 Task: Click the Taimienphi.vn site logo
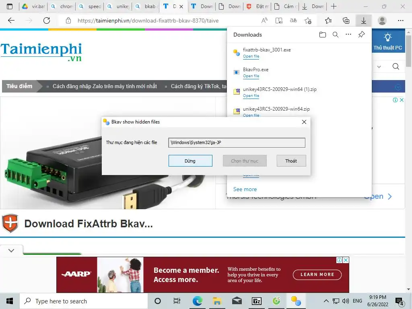tap(41, 52)
